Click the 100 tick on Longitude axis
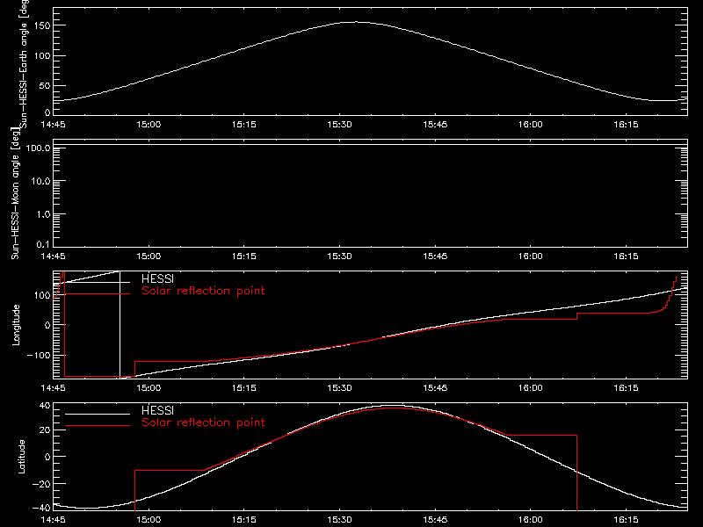 tap(43, 295)
